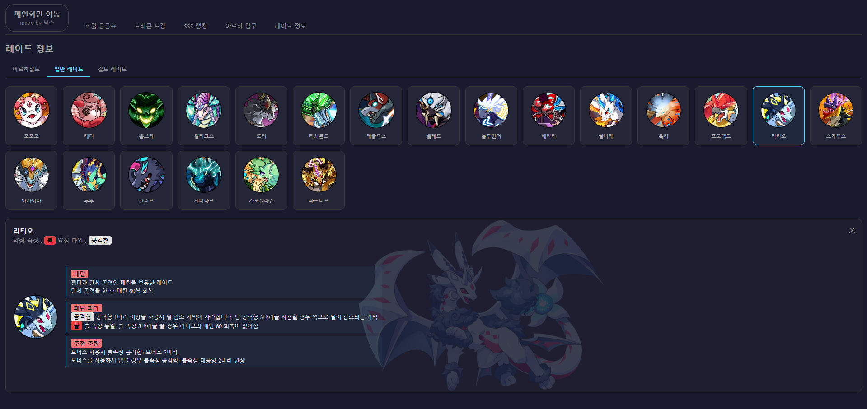
Task: Choose the green 움브라 raid icon
Action: point(146,116)
